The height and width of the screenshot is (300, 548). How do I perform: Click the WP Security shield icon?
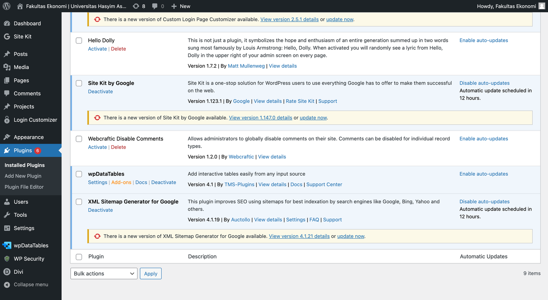point(7,259)
